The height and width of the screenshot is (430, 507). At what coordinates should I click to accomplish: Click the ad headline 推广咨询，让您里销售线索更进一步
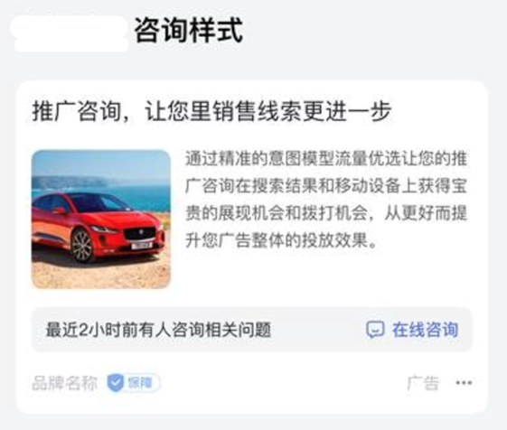(211, 111)
